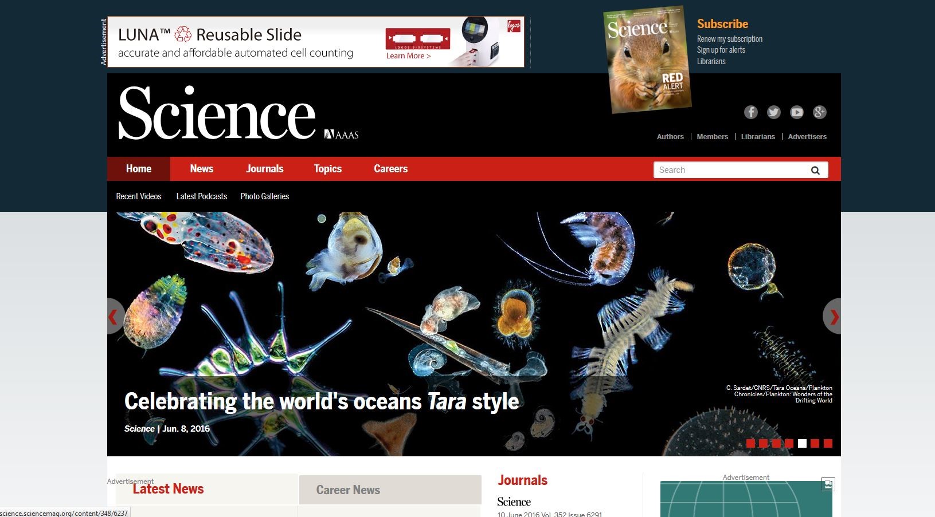Open the Science YouTube icon
Viewport: 935px width, 517px height.
point(797,112)
